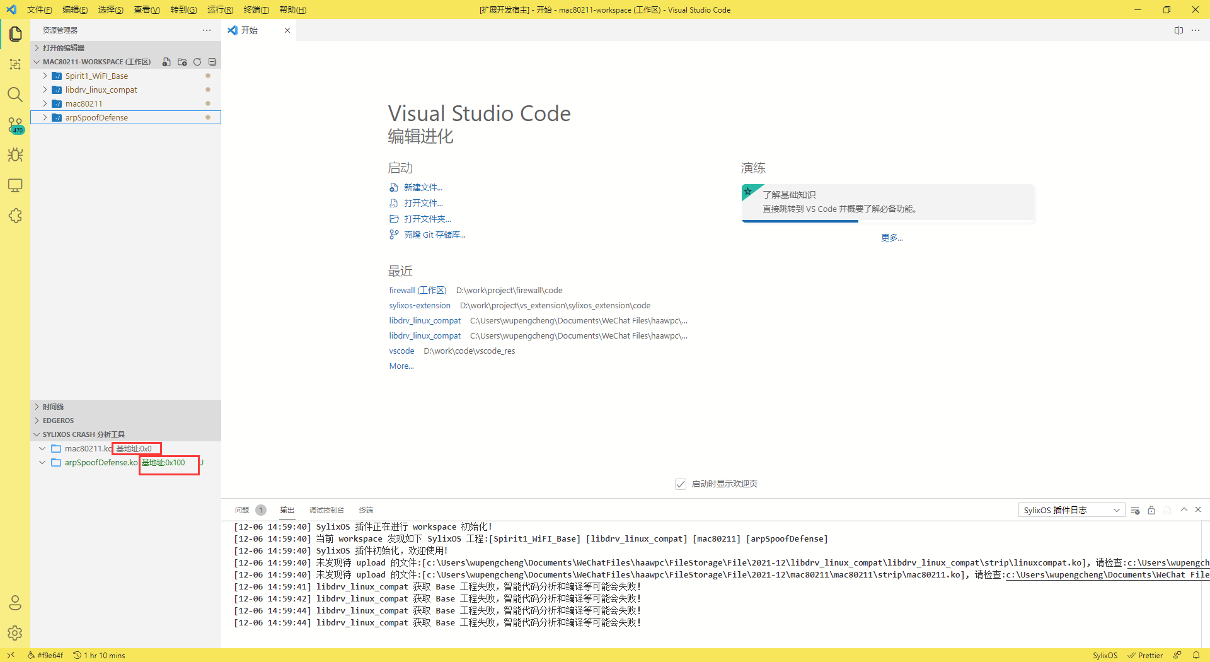
Task: Expand 打开的编辑器 section
Action: tap(126, 48)
